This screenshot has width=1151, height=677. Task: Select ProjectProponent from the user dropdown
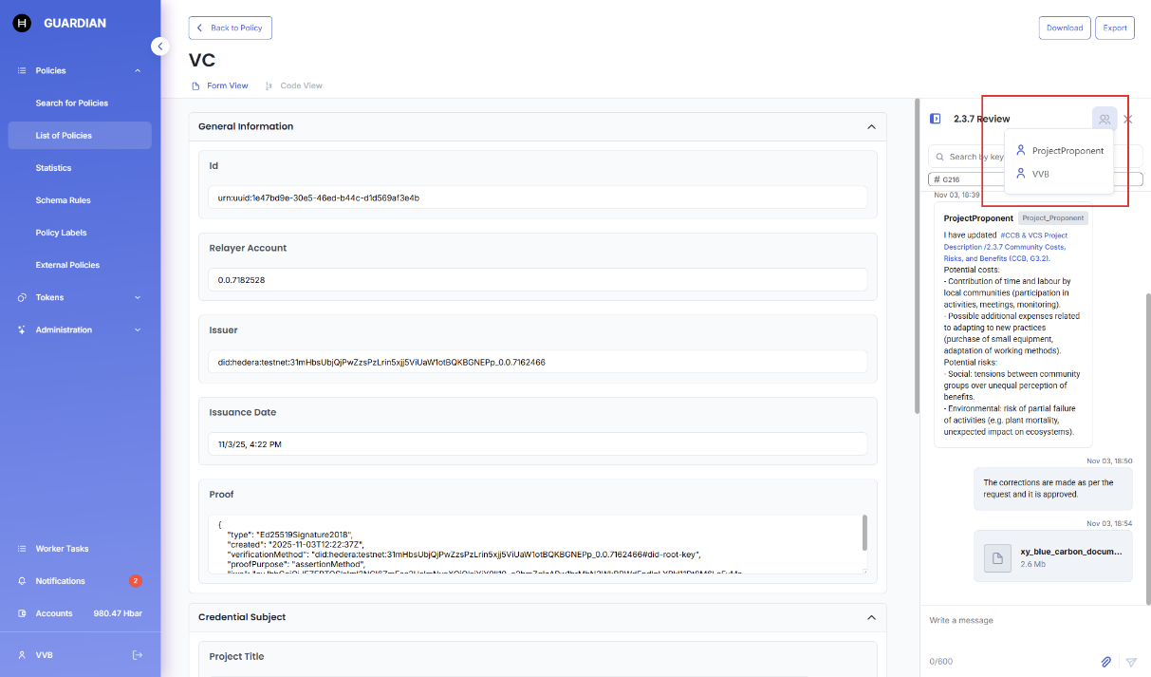(x=1067, y=151)
